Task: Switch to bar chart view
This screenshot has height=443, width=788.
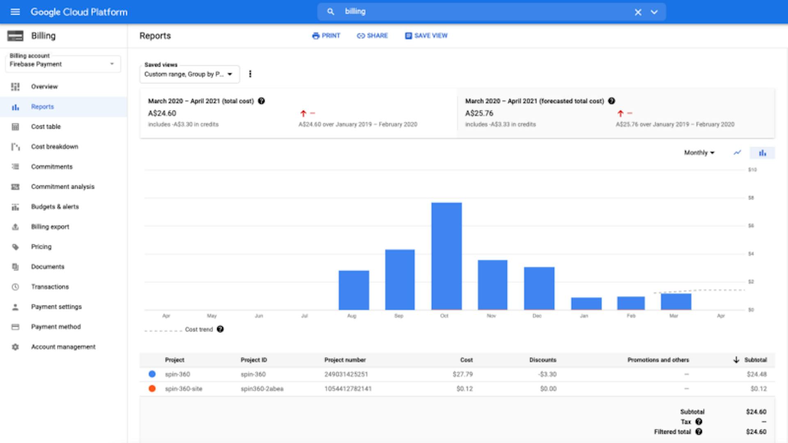Action: tap(763, 153)
